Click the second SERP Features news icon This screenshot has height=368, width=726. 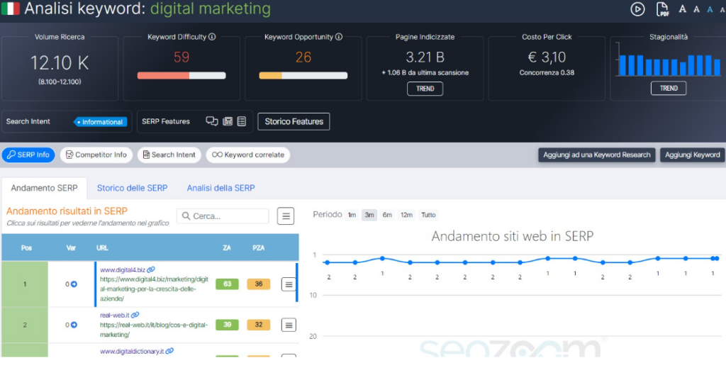tap(228, 121)
